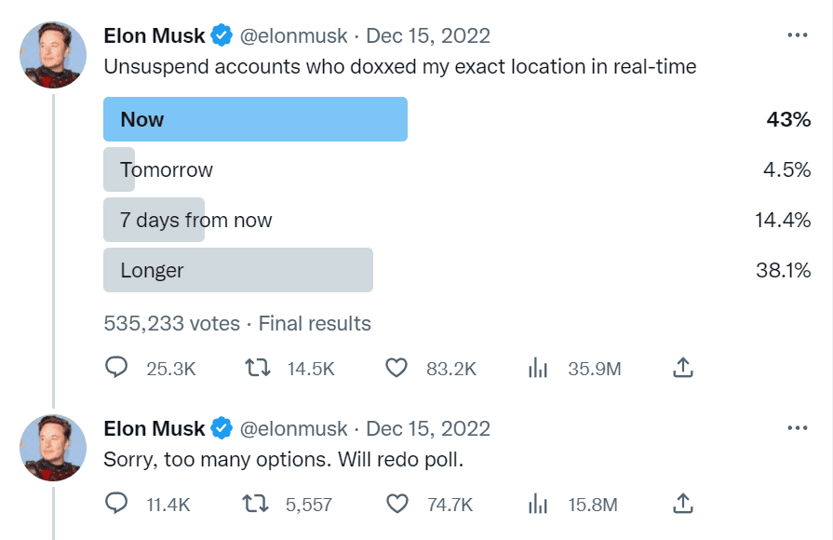
Task: Reply to the poll tweet
Action: [116, 369]
